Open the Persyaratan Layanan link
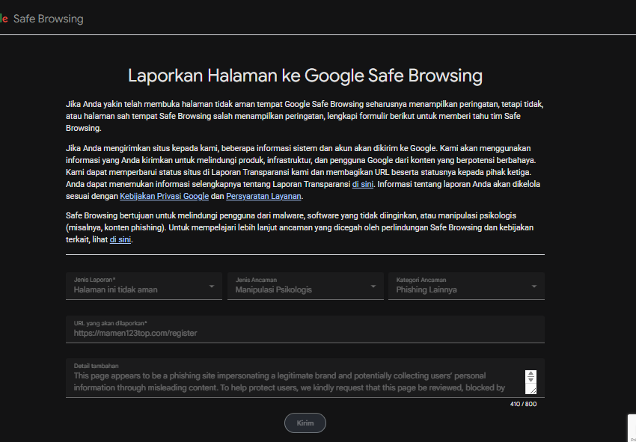 tap(263, 196)
